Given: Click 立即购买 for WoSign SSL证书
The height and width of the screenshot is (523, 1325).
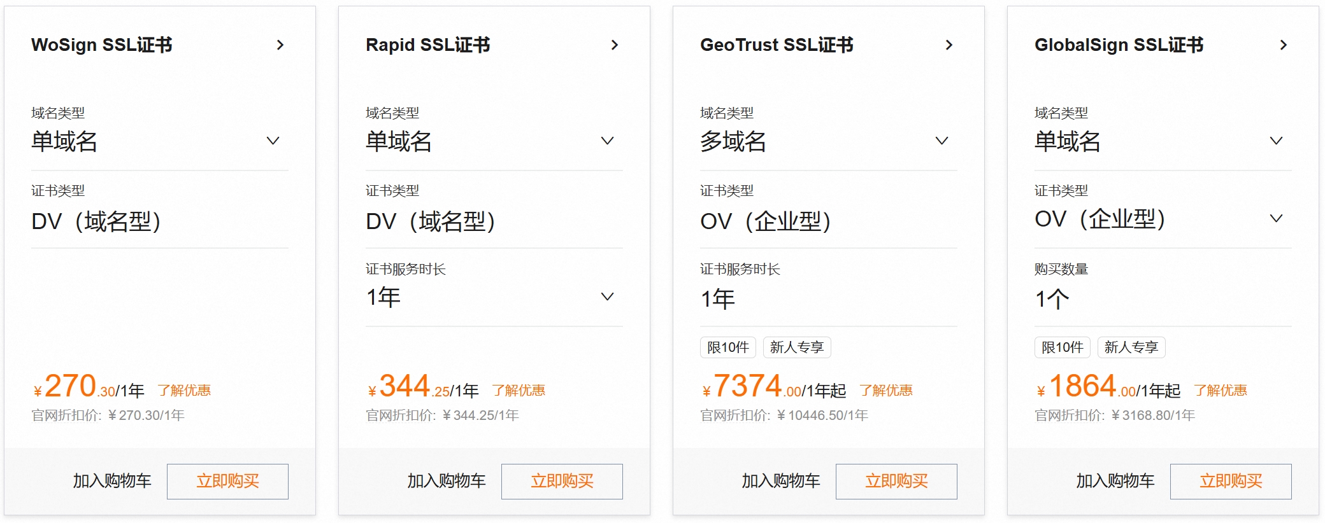Looking at the screenshot, I should (x=227, y=481).
